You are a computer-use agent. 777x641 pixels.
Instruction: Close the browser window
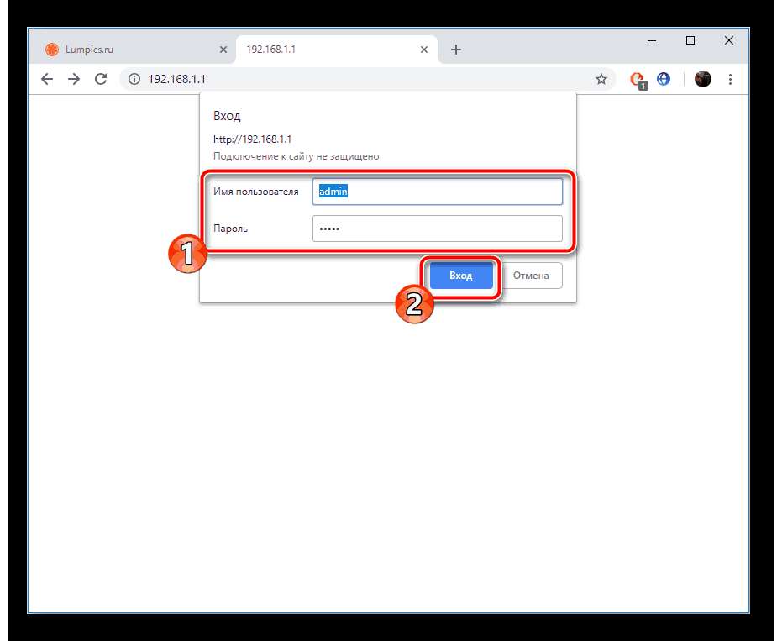[729, 40]
